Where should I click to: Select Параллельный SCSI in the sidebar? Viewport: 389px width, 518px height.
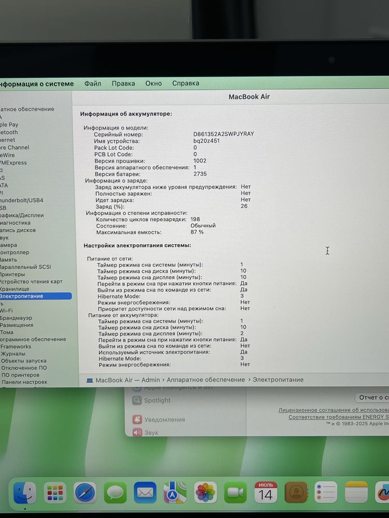[x=25, y=267]
